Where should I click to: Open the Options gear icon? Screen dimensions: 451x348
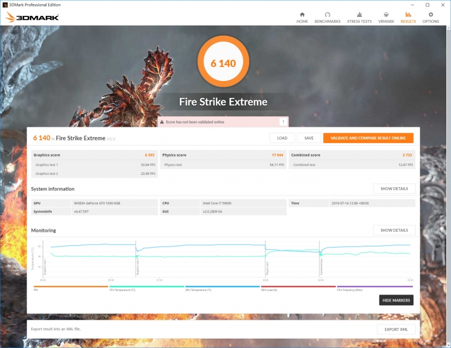tap(430, 15)
